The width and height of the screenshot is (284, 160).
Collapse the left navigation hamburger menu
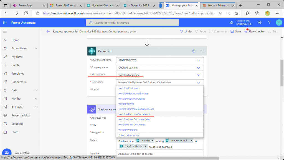click(x=5, y=32)
